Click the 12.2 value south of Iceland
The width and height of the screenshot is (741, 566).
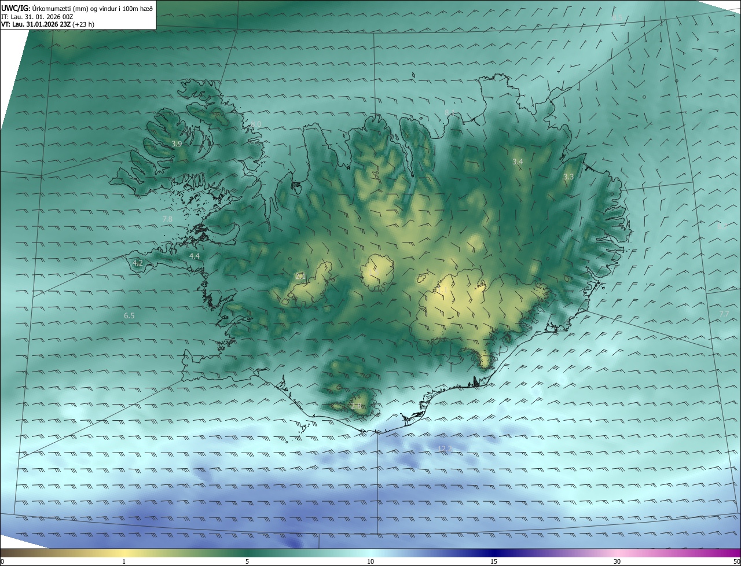pyautogui.click(x=445, y=449)
